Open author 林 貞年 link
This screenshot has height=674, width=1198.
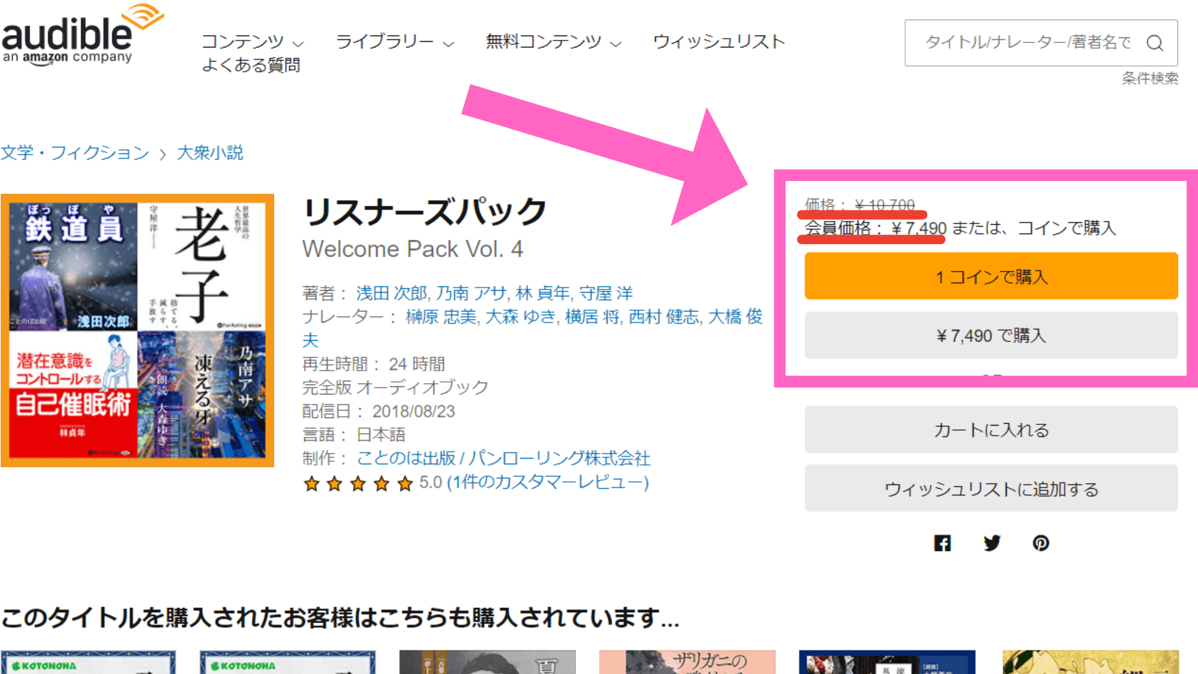[x=543, y=293]
